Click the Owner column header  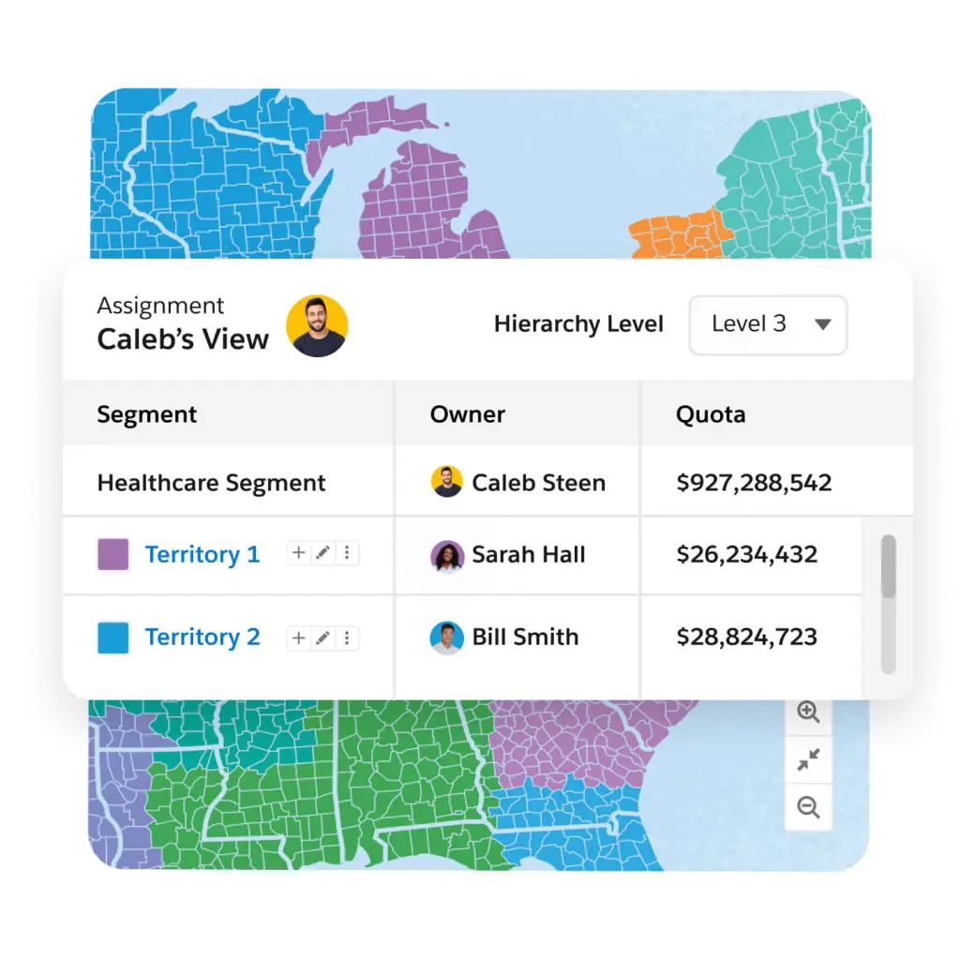[x=468, y=414]
